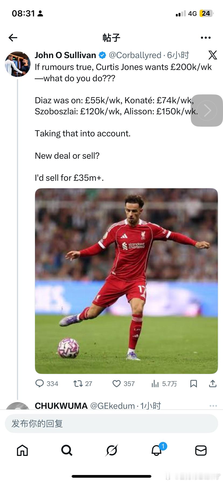Open the three-dot post options menu
This screenshot has width=223, height=482.
pos(206,38)
